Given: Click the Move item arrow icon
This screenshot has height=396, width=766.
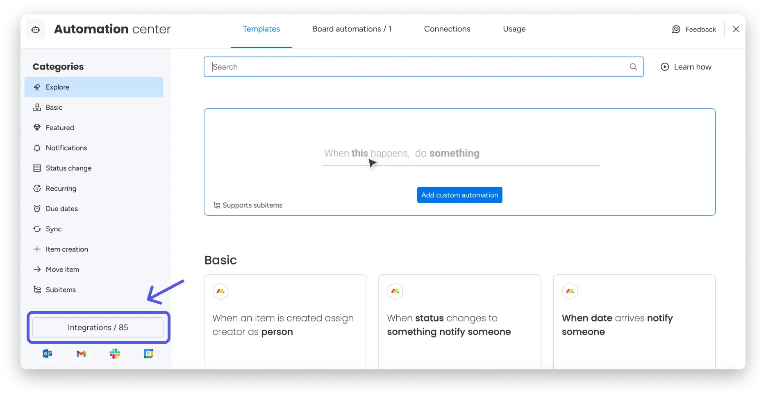Looking at the screenshot, I should (x=37, y=269).
